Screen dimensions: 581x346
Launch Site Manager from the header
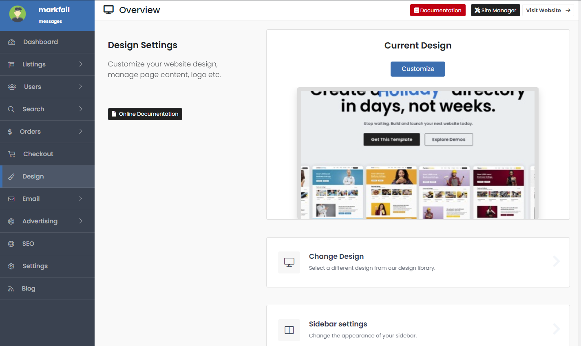pyautogui.click(x=495, y=10)
